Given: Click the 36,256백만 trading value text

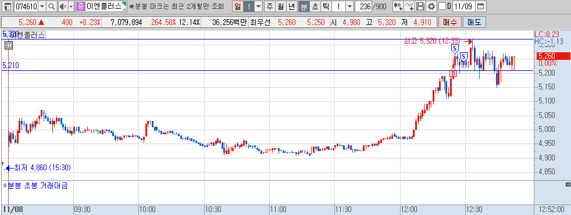Looking at the screenshot, I should click(230, 23).
